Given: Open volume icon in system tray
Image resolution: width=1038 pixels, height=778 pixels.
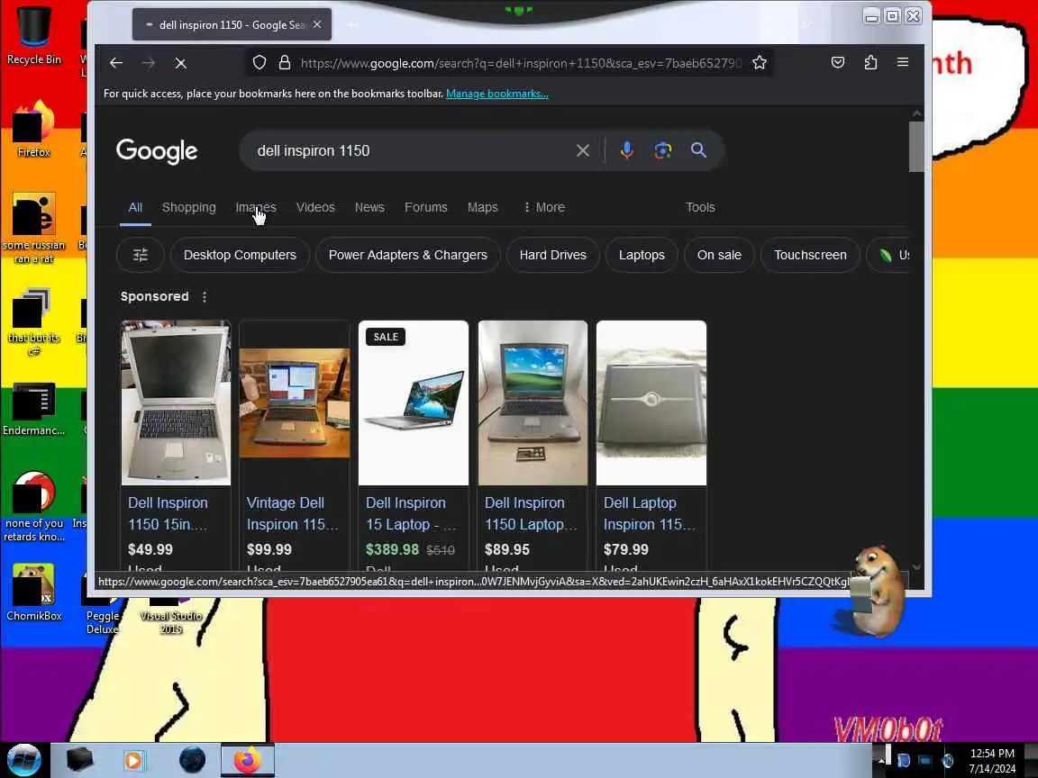Looking at the screenshot, I should [947, 761].
